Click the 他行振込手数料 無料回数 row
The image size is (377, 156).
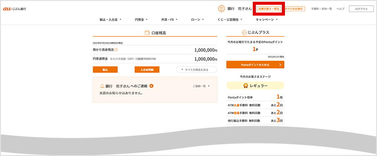tap(255, 120)
